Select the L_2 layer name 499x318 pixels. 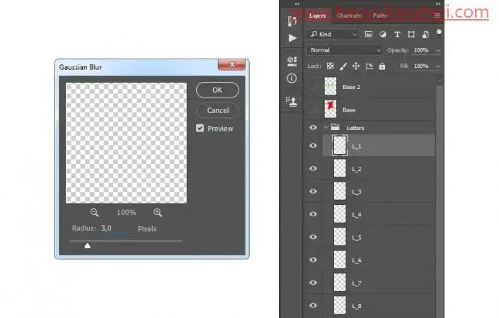pos(357,169)
